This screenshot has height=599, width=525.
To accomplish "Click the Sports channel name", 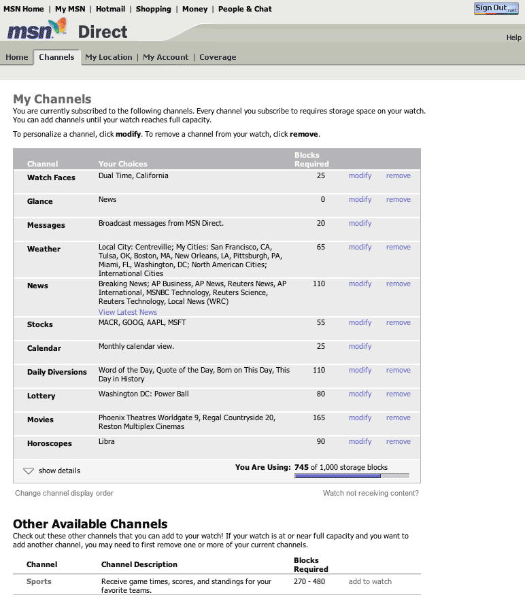I will [39, 581].
